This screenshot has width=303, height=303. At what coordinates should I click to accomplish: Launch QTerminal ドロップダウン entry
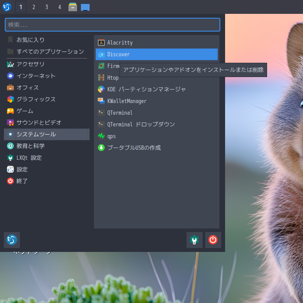[x=141, y=125]
